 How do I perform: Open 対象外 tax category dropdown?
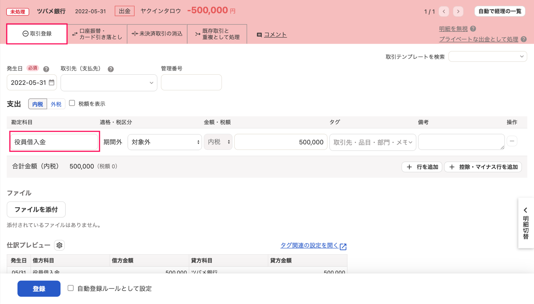click(165, 142)
